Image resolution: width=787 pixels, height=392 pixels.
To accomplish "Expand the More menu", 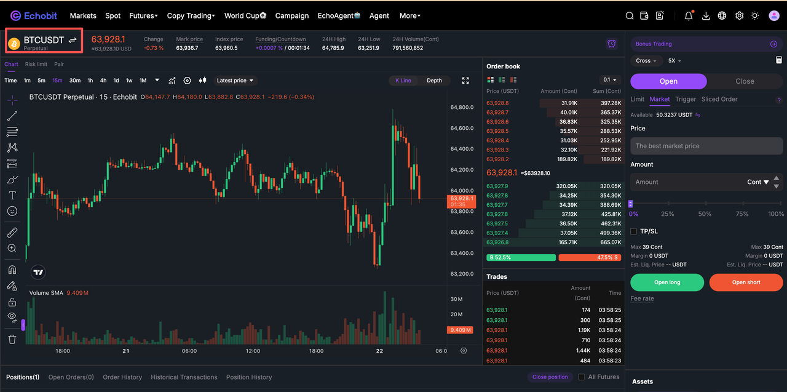I will [x=410, y=15].
